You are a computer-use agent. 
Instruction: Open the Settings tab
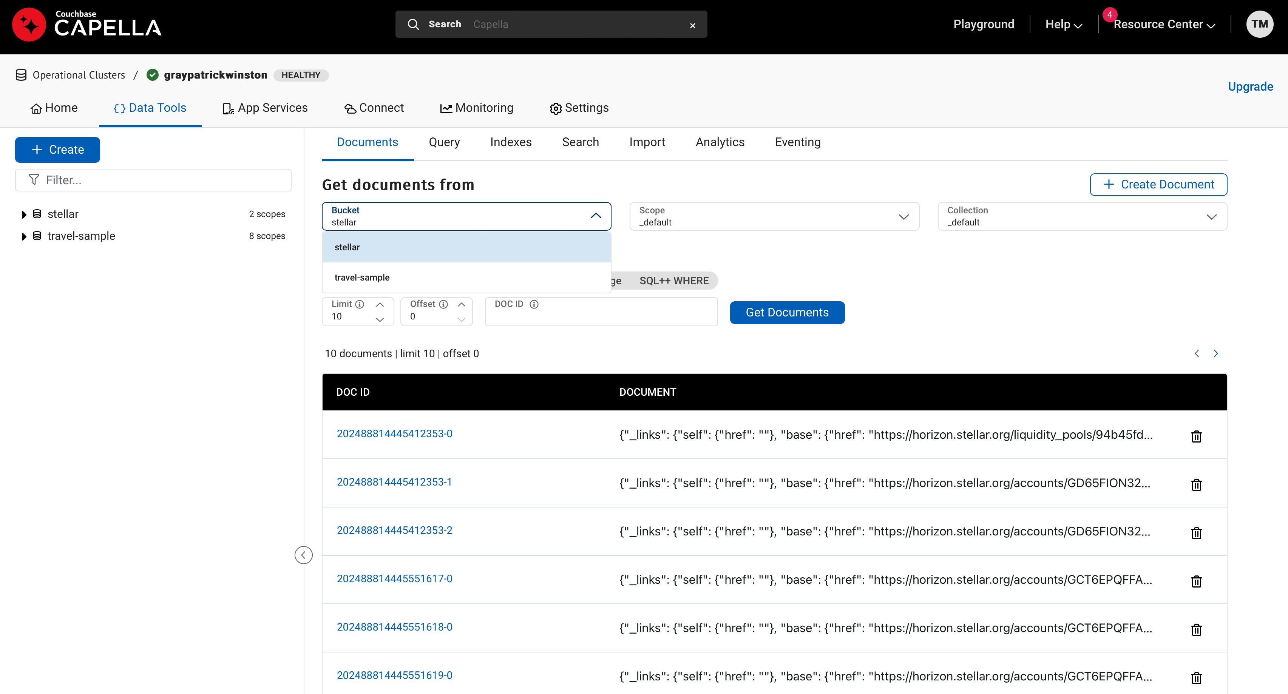coord(579,108)
